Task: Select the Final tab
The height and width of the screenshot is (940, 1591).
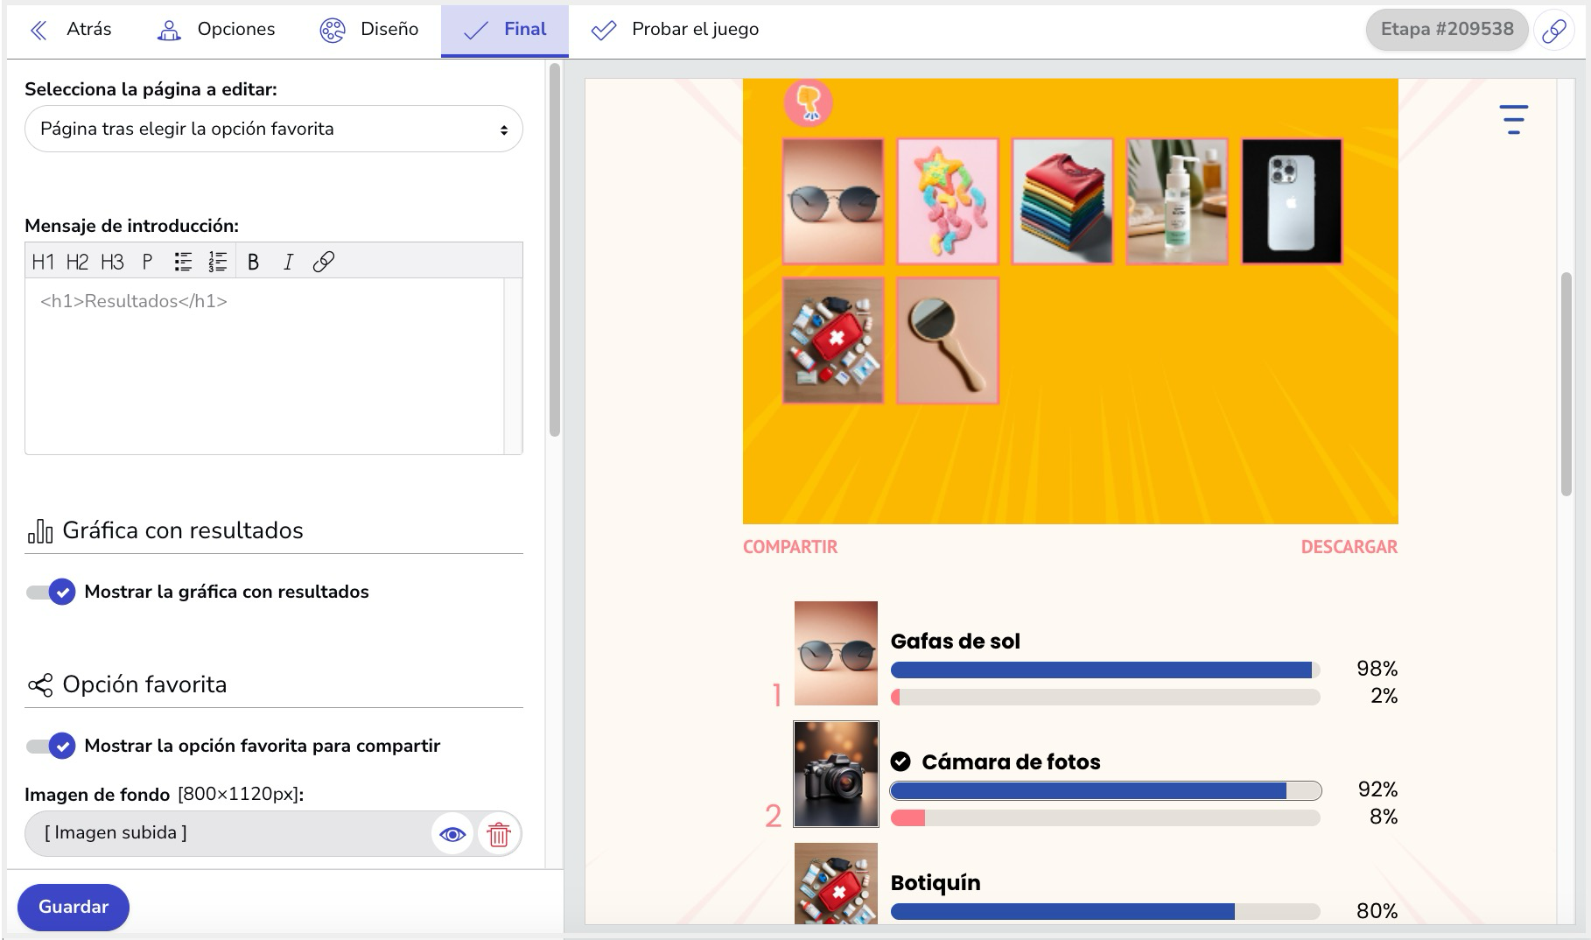Action: click(505, 30)
